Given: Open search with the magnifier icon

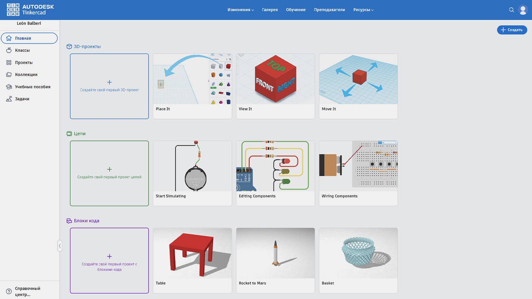Looking at the screenshot, I should tap(512, 10).
